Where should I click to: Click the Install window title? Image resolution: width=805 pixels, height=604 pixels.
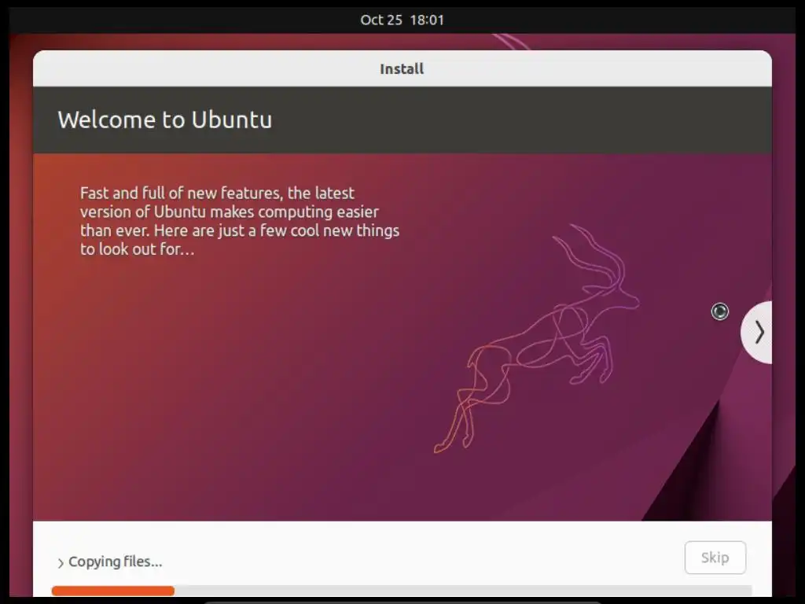coord(402,69)
